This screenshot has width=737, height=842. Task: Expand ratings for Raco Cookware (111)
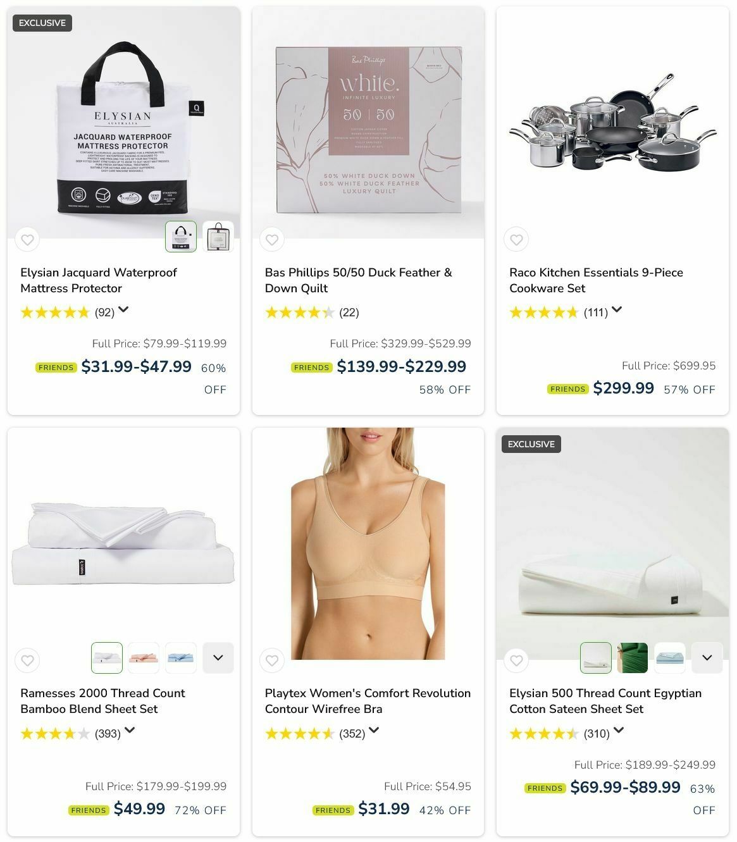point(617,310)
